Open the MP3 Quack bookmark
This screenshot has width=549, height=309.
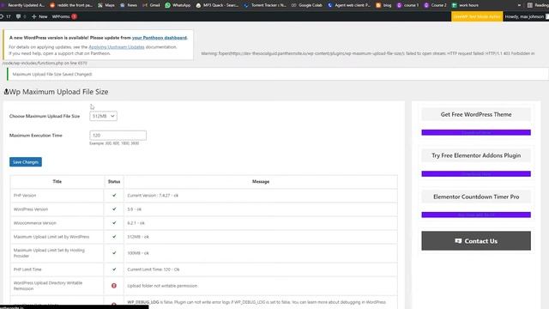tap(217, 5)
